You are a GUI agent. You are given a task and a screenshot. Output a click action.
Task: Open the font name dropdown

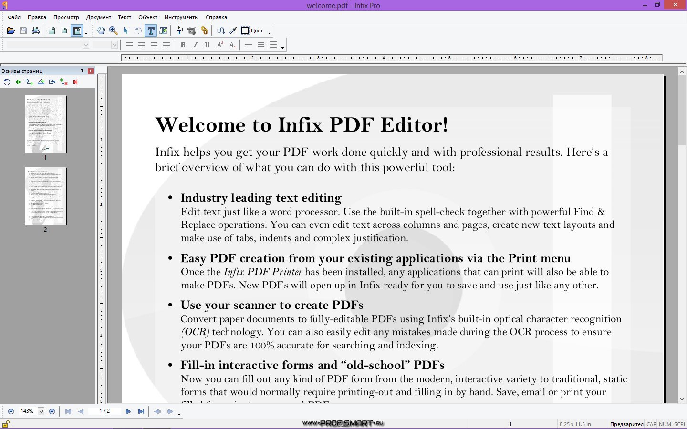point(86,45)
